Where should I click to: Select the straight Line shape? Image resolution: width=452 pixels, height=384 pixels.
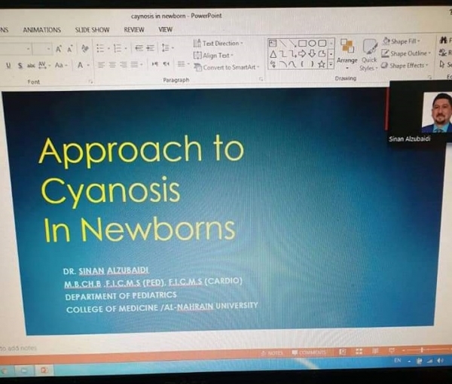coord(284,44)
